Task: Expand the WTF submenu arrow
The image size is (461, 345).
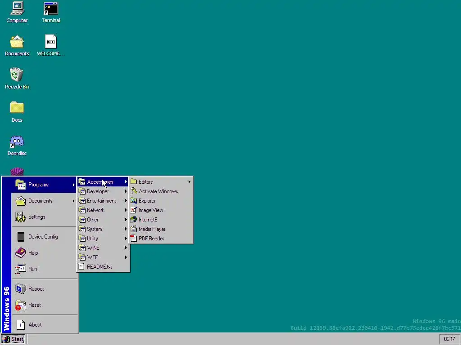Action: (126, 257)
